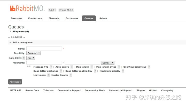Image resolution: width=186 pixels, height=105 pixels.
Task: Open the Server Docs footer link
Action: (x=32, y=90)
